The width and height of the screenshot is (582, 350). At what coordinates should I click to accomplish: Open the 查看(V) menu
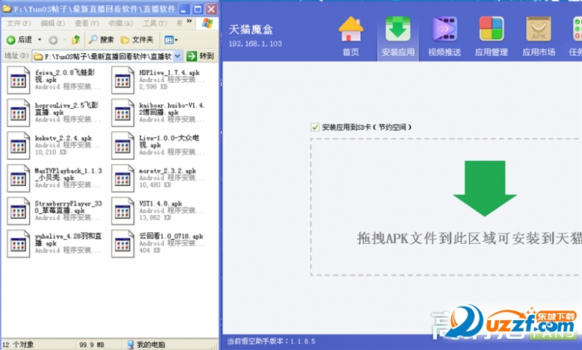pos(87,23)
